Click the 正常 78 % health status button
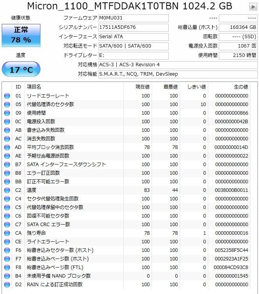Viewport: 259px width, 294px height. 21,35
